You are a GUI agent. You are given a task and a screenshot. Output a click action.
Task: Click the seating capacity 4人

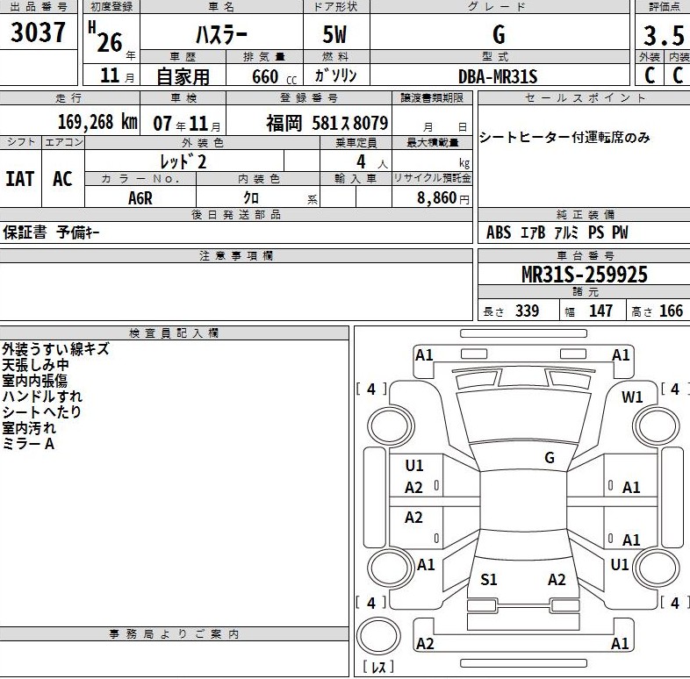click(x=372, y=161)
